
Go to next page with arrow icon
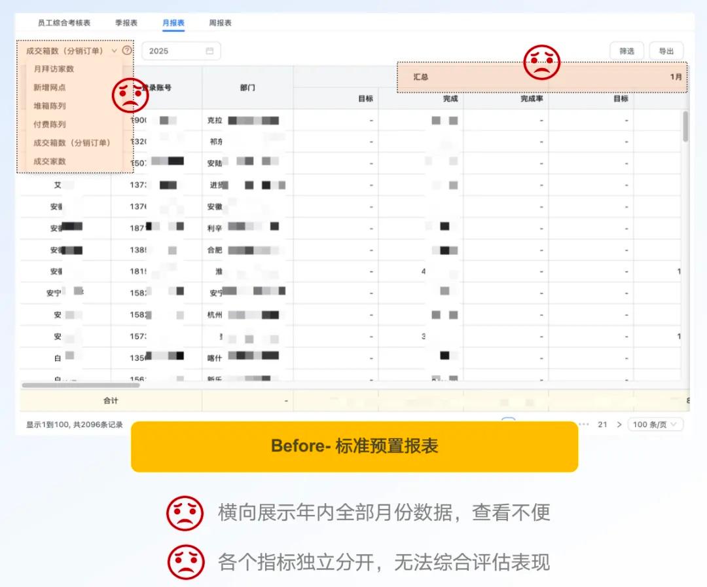click(x=619, y=424)
